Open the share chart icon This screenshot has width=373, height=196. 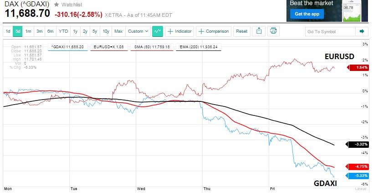259,31
